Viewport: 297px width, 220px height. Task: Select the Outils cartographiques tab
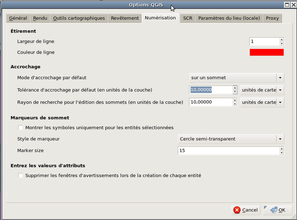(79, 19)
